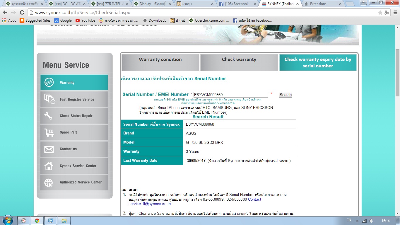
Task: Open the monitor settings app on taskbar
Action: [x=51, y=221]
